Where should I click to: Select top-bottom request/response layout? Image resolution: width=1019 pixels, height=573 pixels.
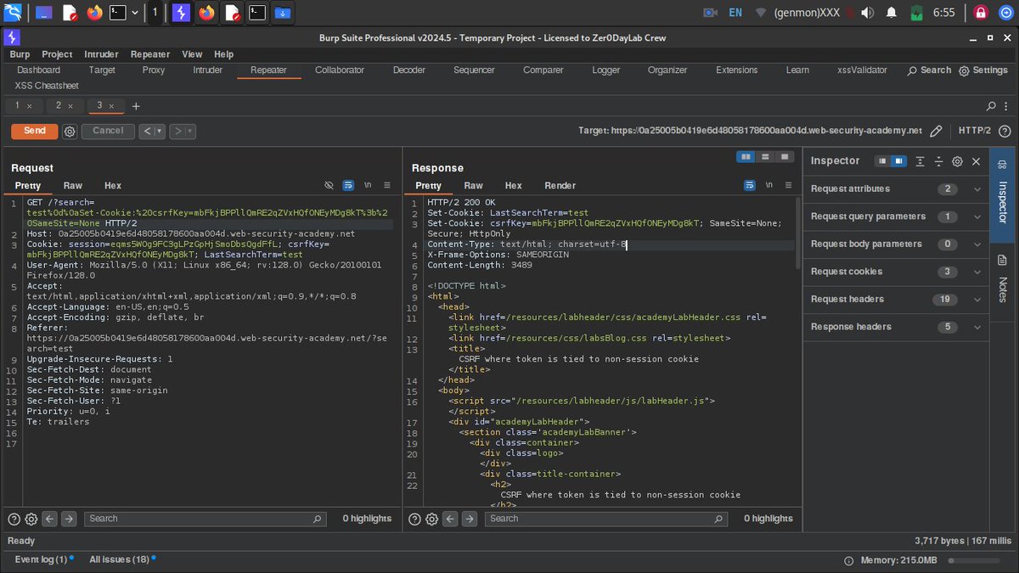click(765, 157)
